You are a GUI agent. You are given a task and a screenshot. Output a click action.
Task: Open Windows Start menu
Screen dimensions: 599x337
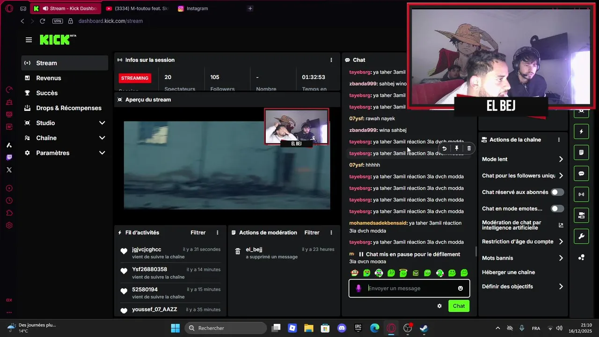(175, 328)
